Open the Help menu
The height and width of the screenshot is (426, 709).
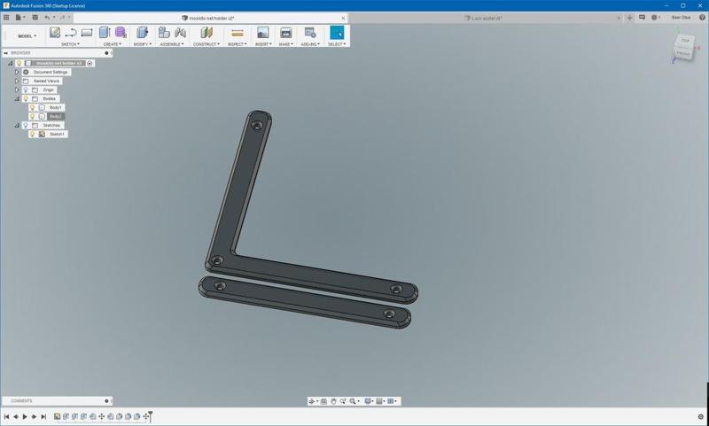pyautogui.click(x=702, y=18)
